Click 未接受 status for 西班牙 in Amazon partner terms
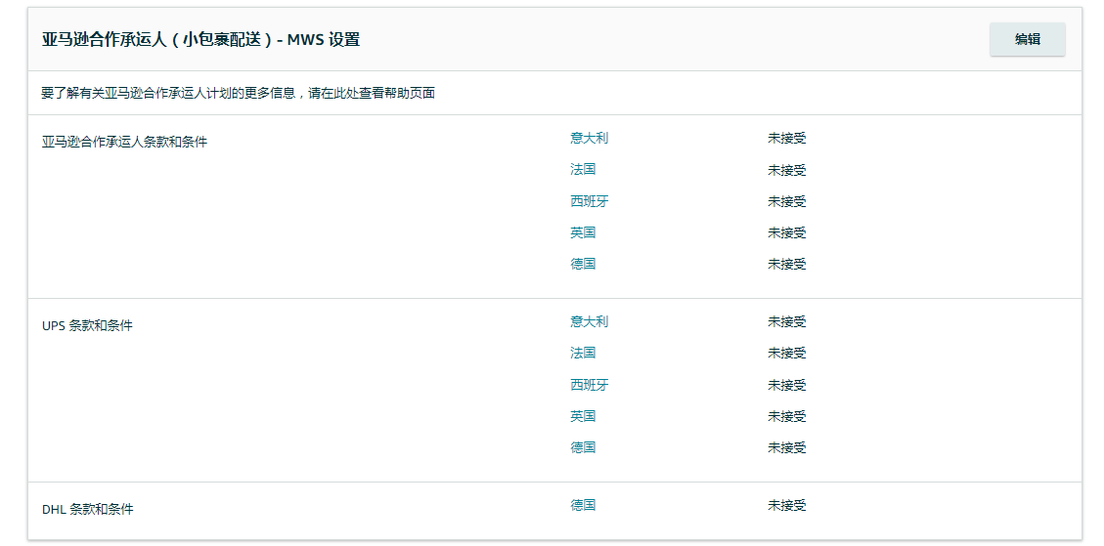This screenshot has width=1104, height=546. click(x=786, y=201)
